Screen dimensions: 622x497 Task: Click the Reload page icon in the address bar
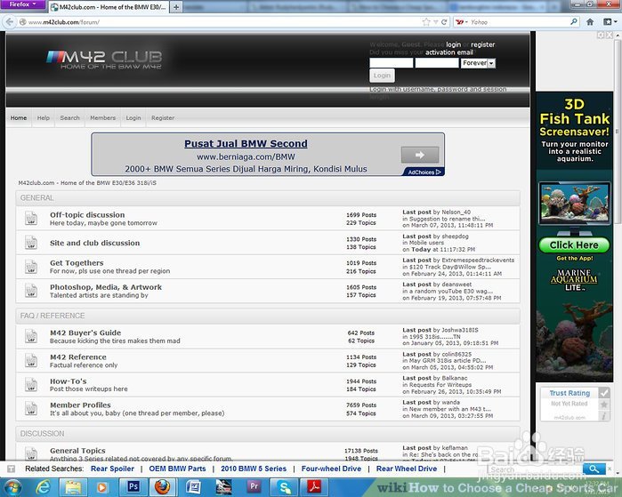pyautogui.click(x=444, y=22)
